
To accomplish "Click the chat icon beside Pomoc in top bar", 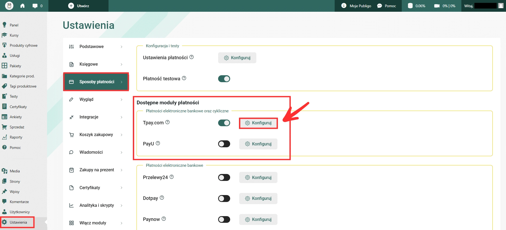I will (380, 6).
